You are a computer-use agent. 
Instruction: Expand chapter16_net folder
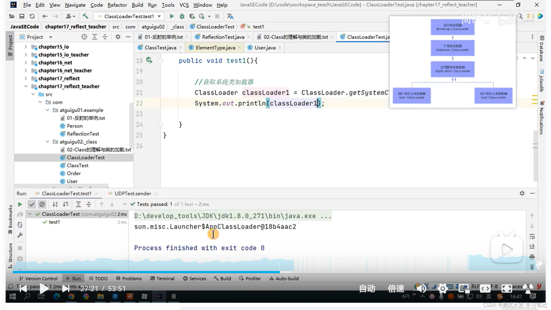pos(26,63)
